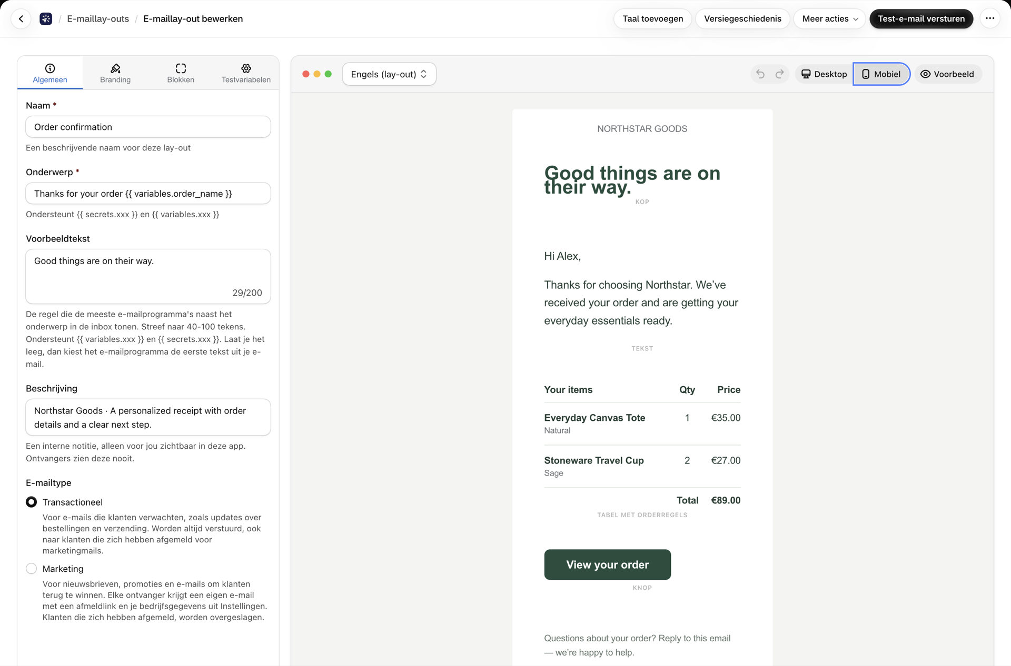Select the NORTHSTAR GOODS header text
1011x666 pixels.
pyautogui.click(x=642, y=129)
